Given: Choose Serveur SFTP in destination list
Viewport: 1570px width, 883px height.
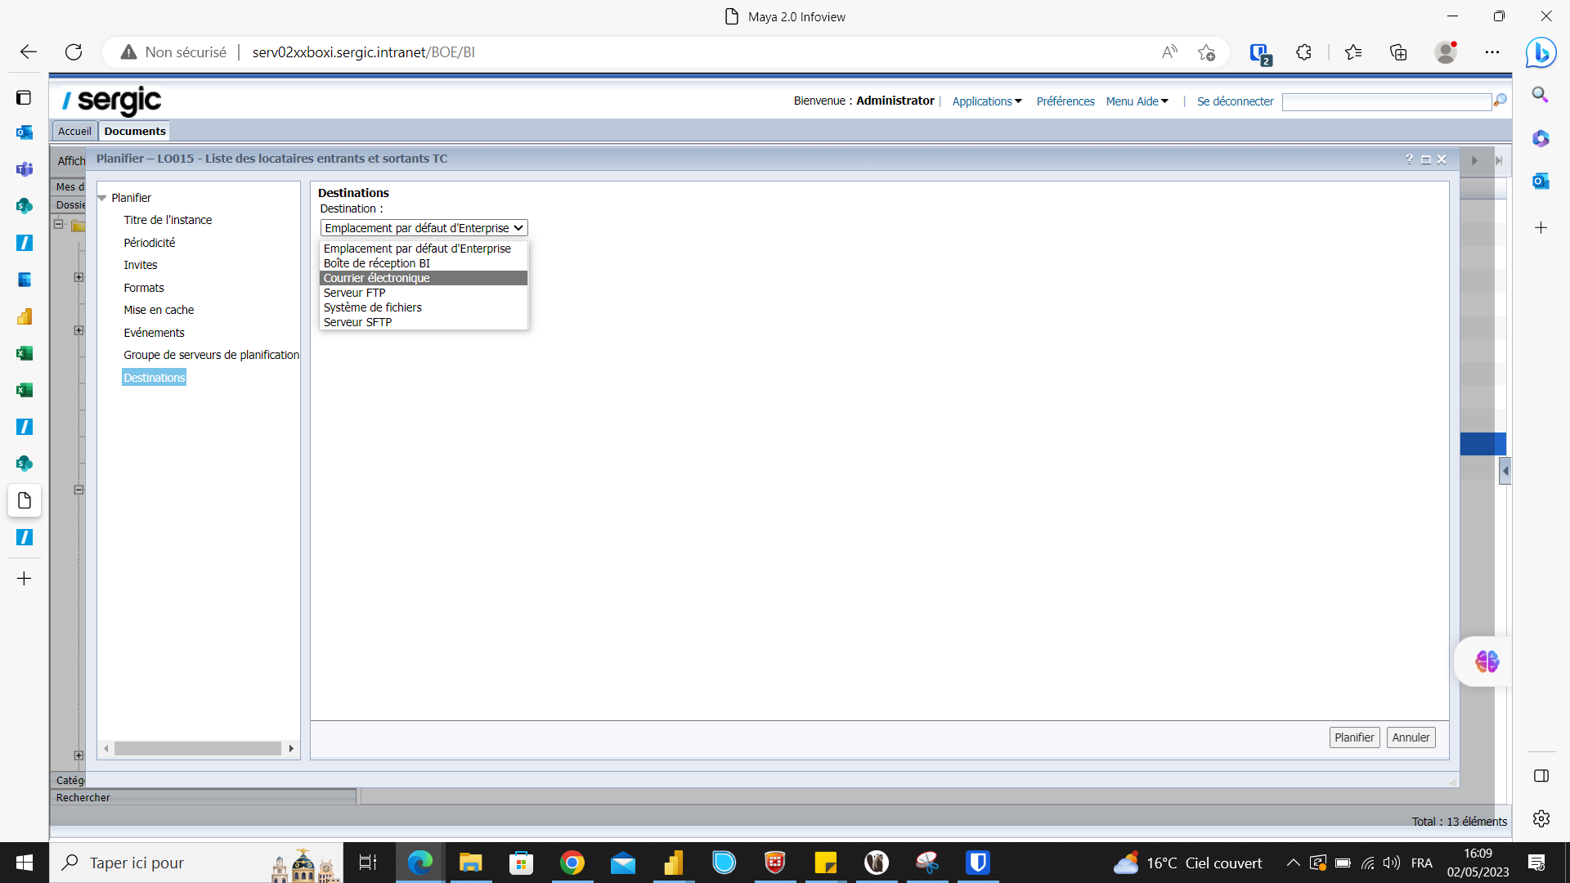Looking at the screenshot, I should [x=357, y=322].
